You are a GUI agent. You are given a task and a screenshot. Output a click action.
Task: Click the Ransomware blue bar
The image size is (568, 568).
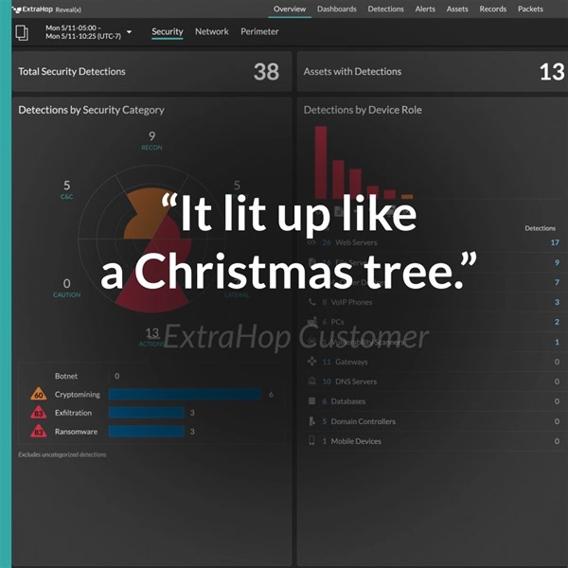pos(147,432)
